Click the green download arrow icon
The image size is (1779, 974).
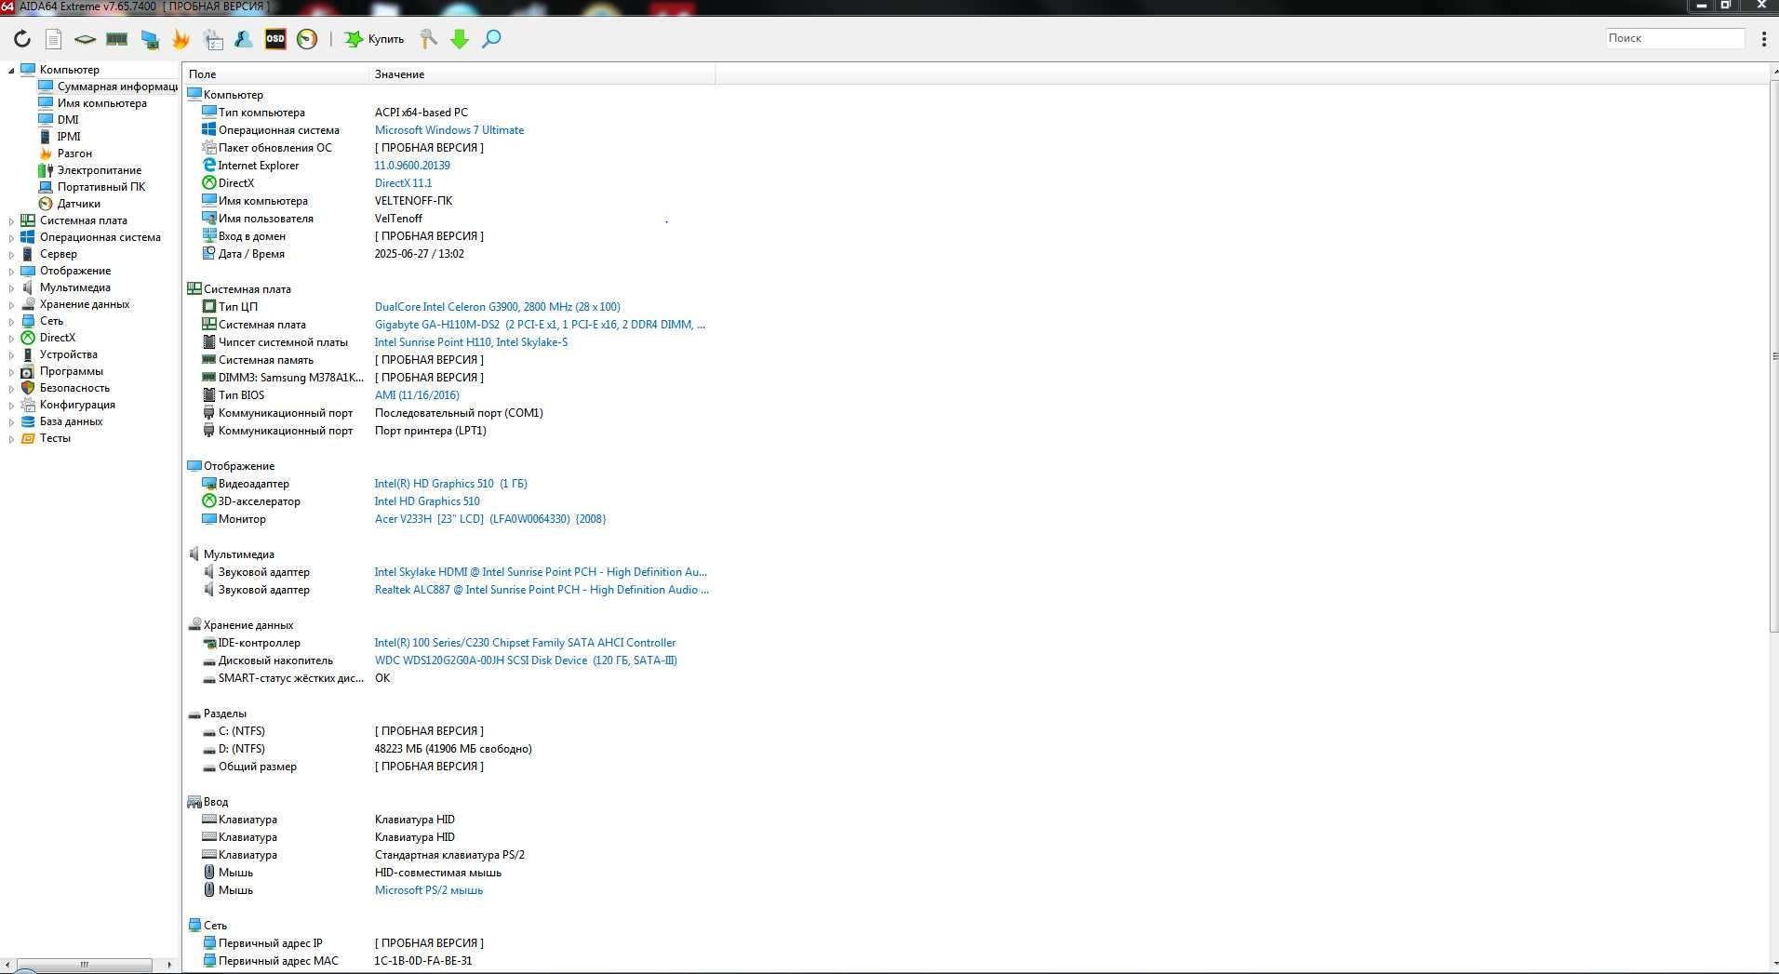click(460, 39)
